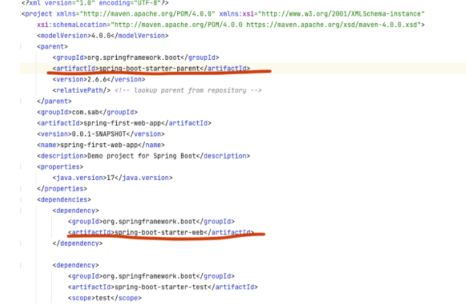This screenshot has width=466, height=304.
Task: Click the 'project' opening tag name
Action: pos(39,14)
